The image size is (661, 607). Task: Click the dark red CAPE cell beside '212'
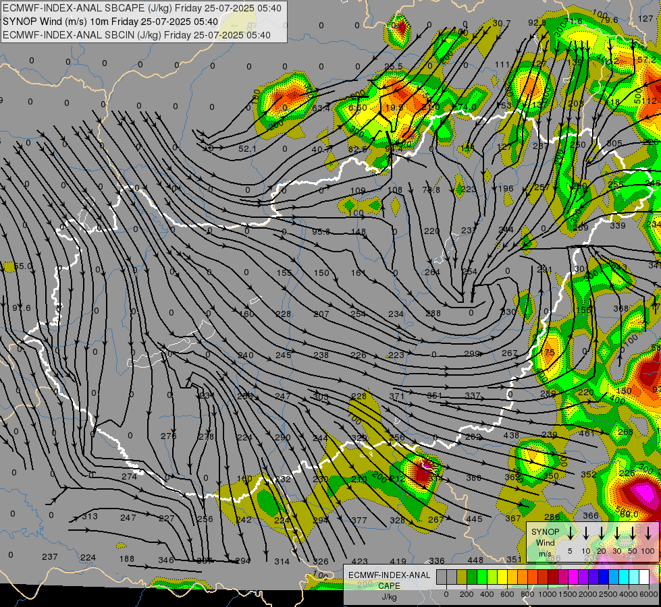(x=421, y=473)
